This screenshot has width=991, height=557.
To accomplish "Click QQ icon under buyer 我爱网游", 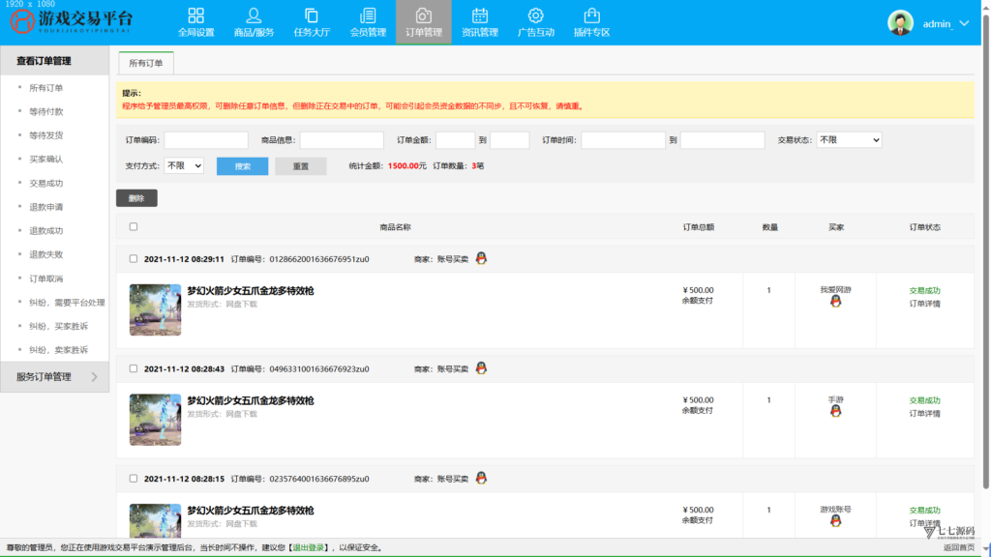I will click(835, 302).
